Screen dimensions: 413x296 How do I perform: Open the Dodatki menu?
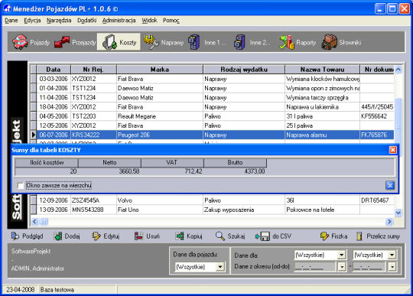[86, 21]
